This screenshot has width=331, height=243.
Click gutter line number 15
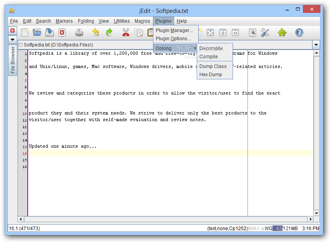click(x=25, y=147)
